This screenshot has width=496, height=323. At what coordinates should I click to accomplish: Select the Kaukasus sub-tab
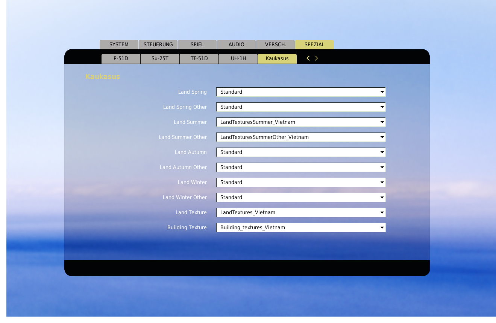277,59
